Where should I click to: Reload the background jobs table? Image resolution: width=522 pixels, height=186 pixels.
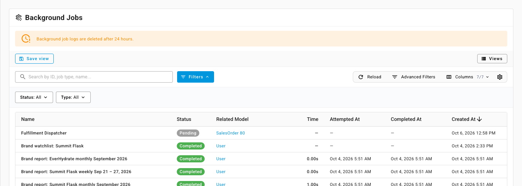[370, 77]
